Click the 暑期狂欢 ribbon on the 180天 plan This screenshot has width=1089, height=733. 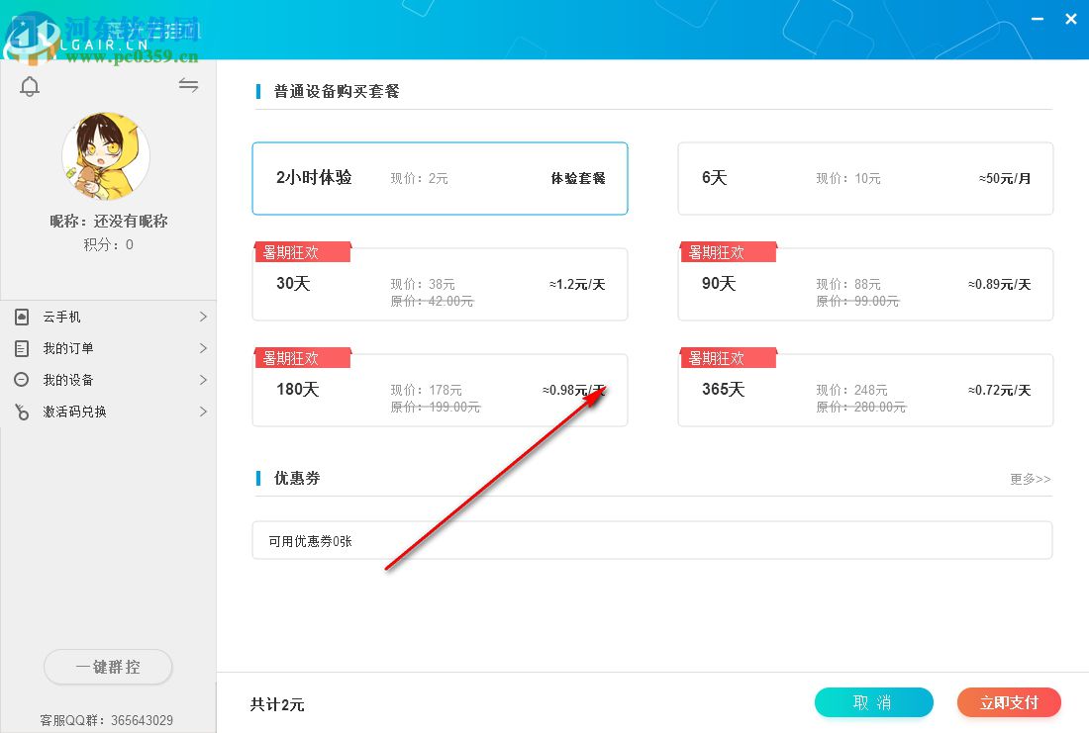tap(303, 357)
